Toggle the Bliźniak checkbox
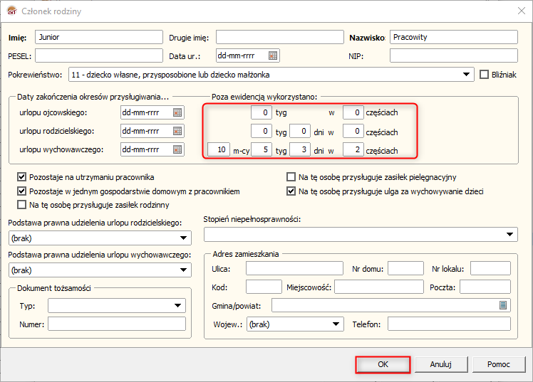 click(485, 74)
